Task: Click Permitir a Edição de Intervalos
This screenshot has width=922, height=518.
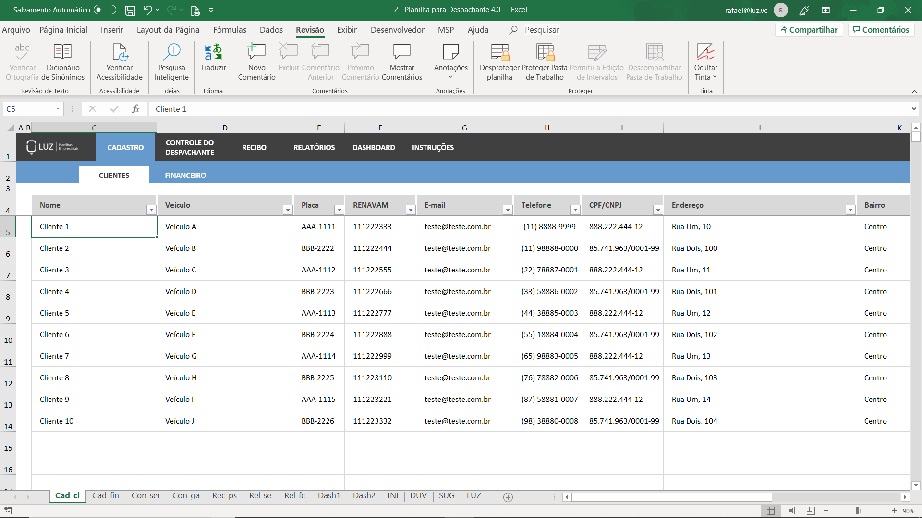Action: 597,62
